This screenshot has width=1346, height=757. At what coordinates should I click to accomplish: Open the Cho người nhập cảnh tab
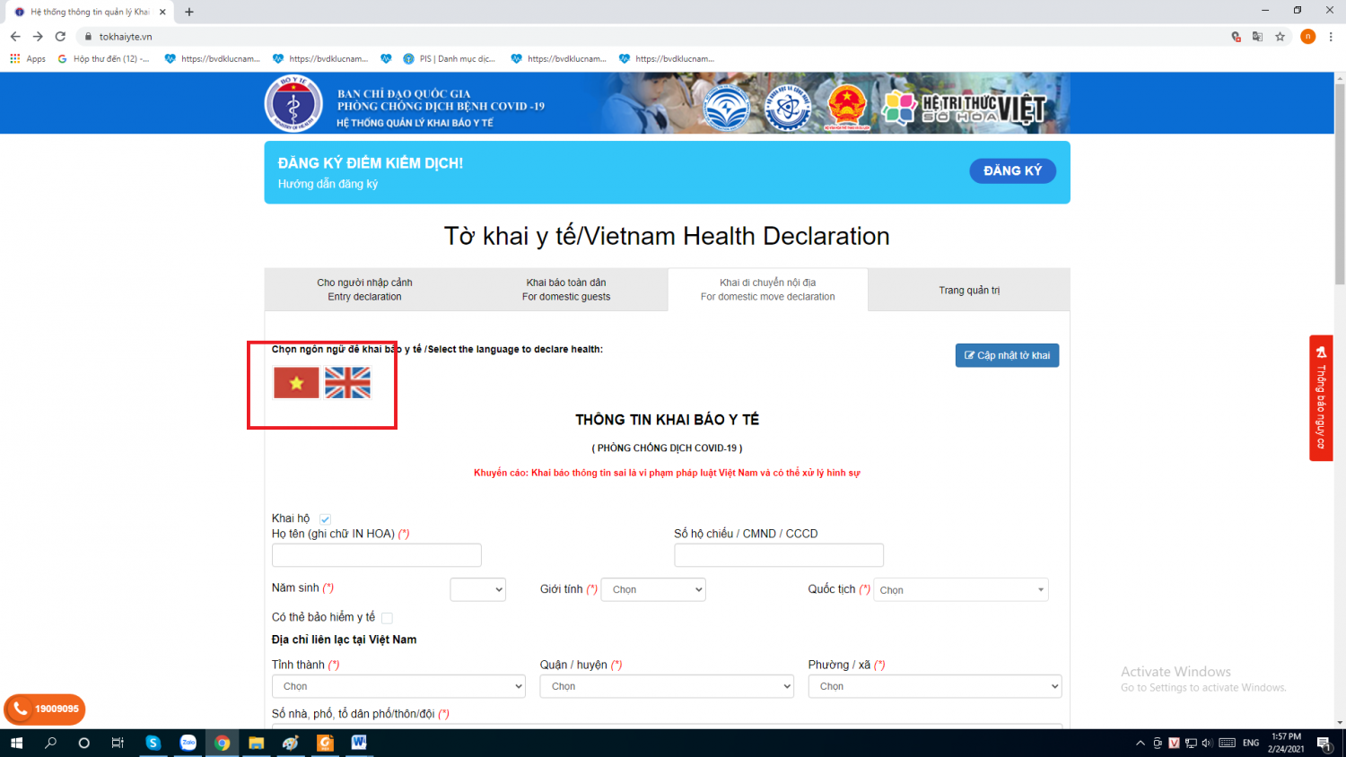(x=364, y=290)
